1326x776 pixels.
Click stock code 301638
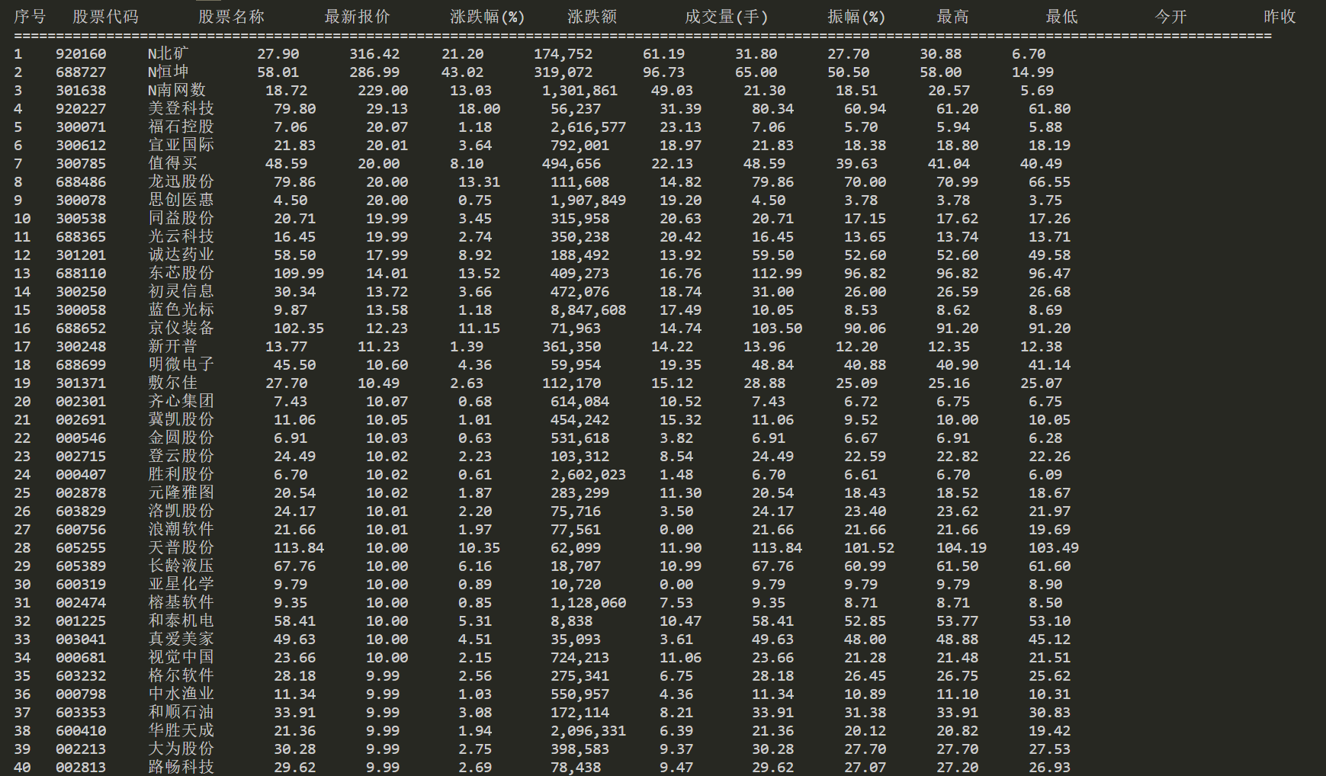pos(81,91)
